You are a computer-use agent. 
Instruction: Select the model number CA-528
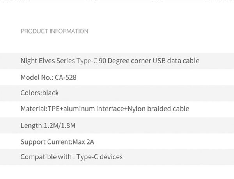[x=66, y=77]
